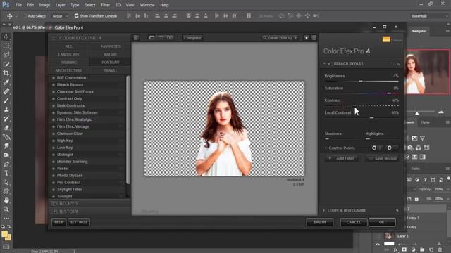Open the Group dropdown in options bar
The width and height of the screenshot is (451, 253).
(60, 16)
